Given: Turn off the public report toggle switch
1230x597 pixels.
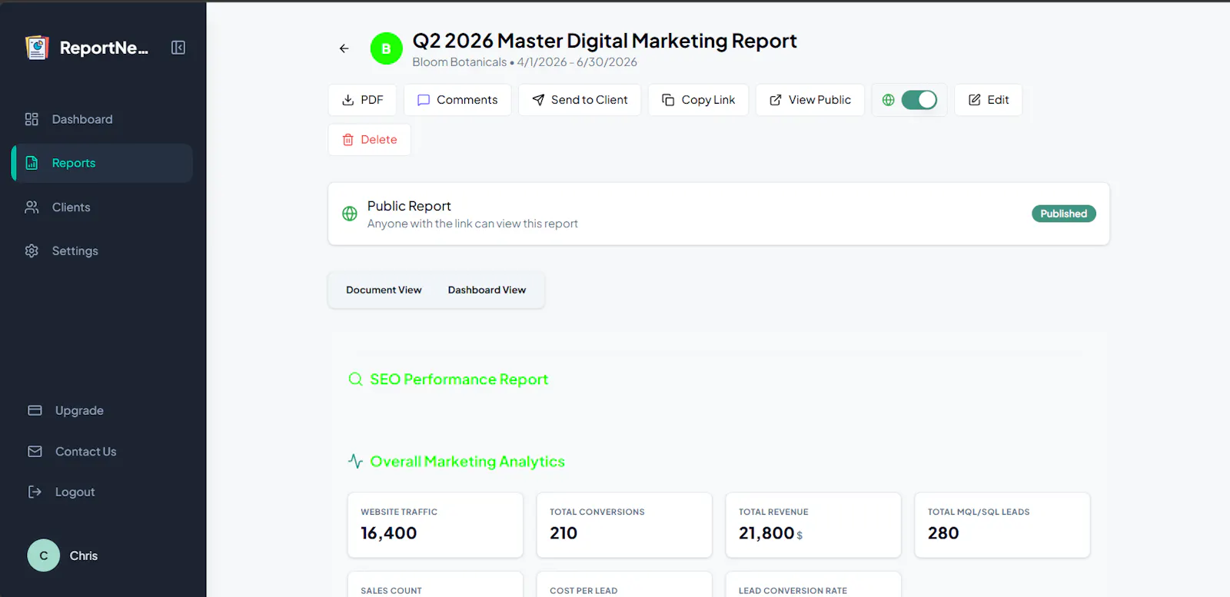Looking at the screenshot, I should [919, 100].
